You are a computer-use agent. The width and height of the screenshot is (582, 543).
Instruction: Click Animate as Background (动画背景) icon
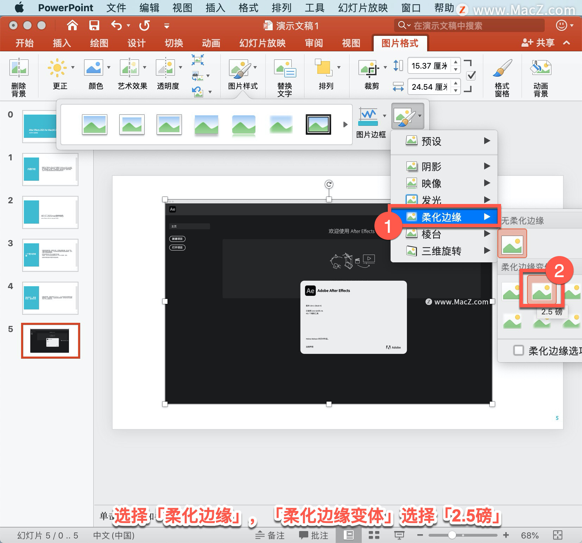click(x=541, y=68)
